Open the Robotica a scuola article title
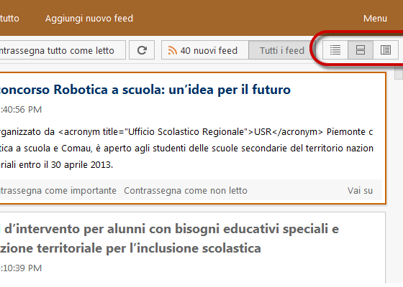The height and width of the screenshot is (287, 403). click(x=145, y=90)
